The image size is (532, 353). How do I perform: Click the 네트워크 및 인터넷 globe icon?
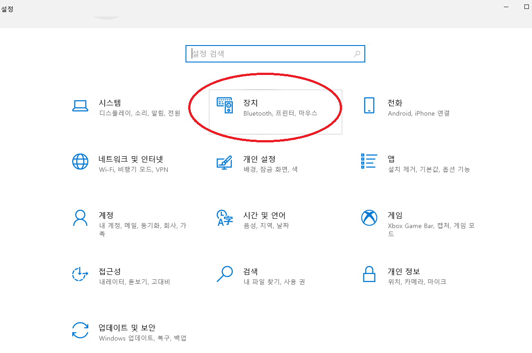[80, 162]
